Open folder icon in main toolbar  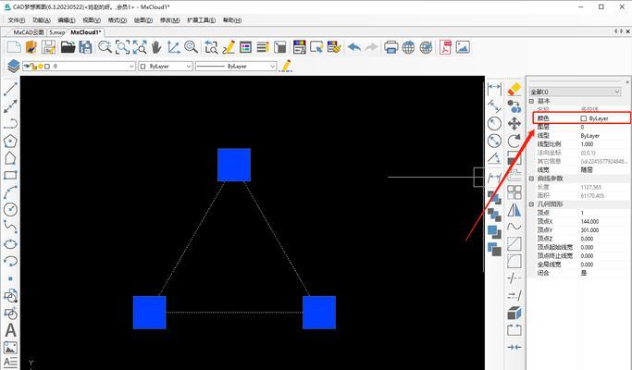[x=68, y=47]
